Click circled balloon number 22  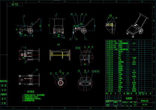click(96, 71)
